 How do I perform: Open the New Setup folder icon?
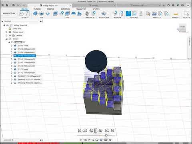22,14
